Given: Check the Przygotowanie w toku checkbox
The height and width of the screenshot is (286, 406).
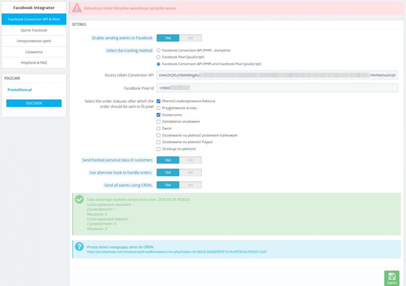Looking at the screenshot, I should click(x=158, y=108).
